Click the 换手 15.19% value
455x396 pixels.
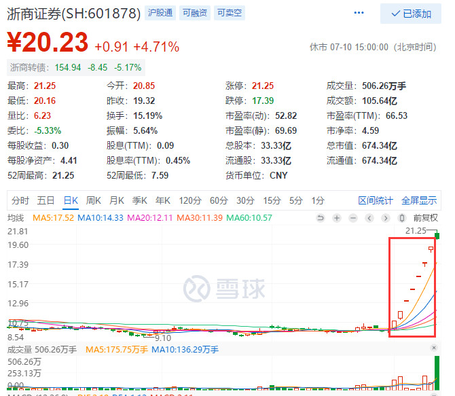(147, 115)
